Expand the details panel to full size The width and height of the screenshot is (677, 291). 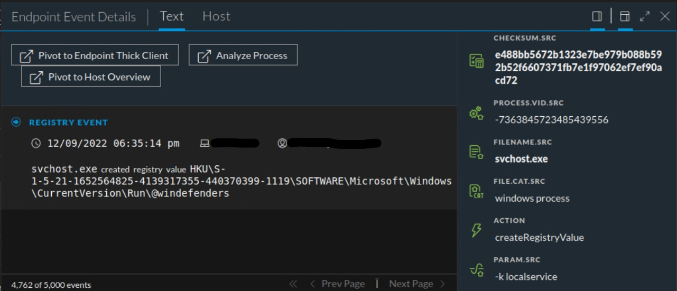(645, 17)
